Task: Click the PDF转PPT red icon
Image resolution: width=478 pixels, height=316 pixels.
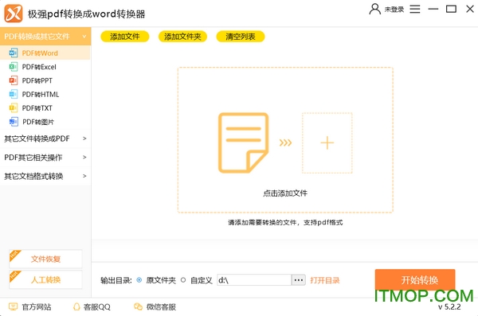Action: [x=13, y=80]
